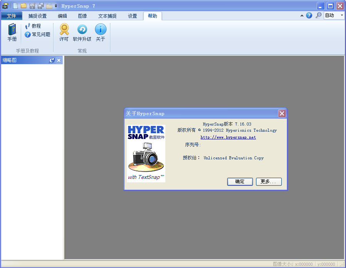The image size is (346, 268).
Task: Click the y:000000 status bar value
Action: point(326,264)
